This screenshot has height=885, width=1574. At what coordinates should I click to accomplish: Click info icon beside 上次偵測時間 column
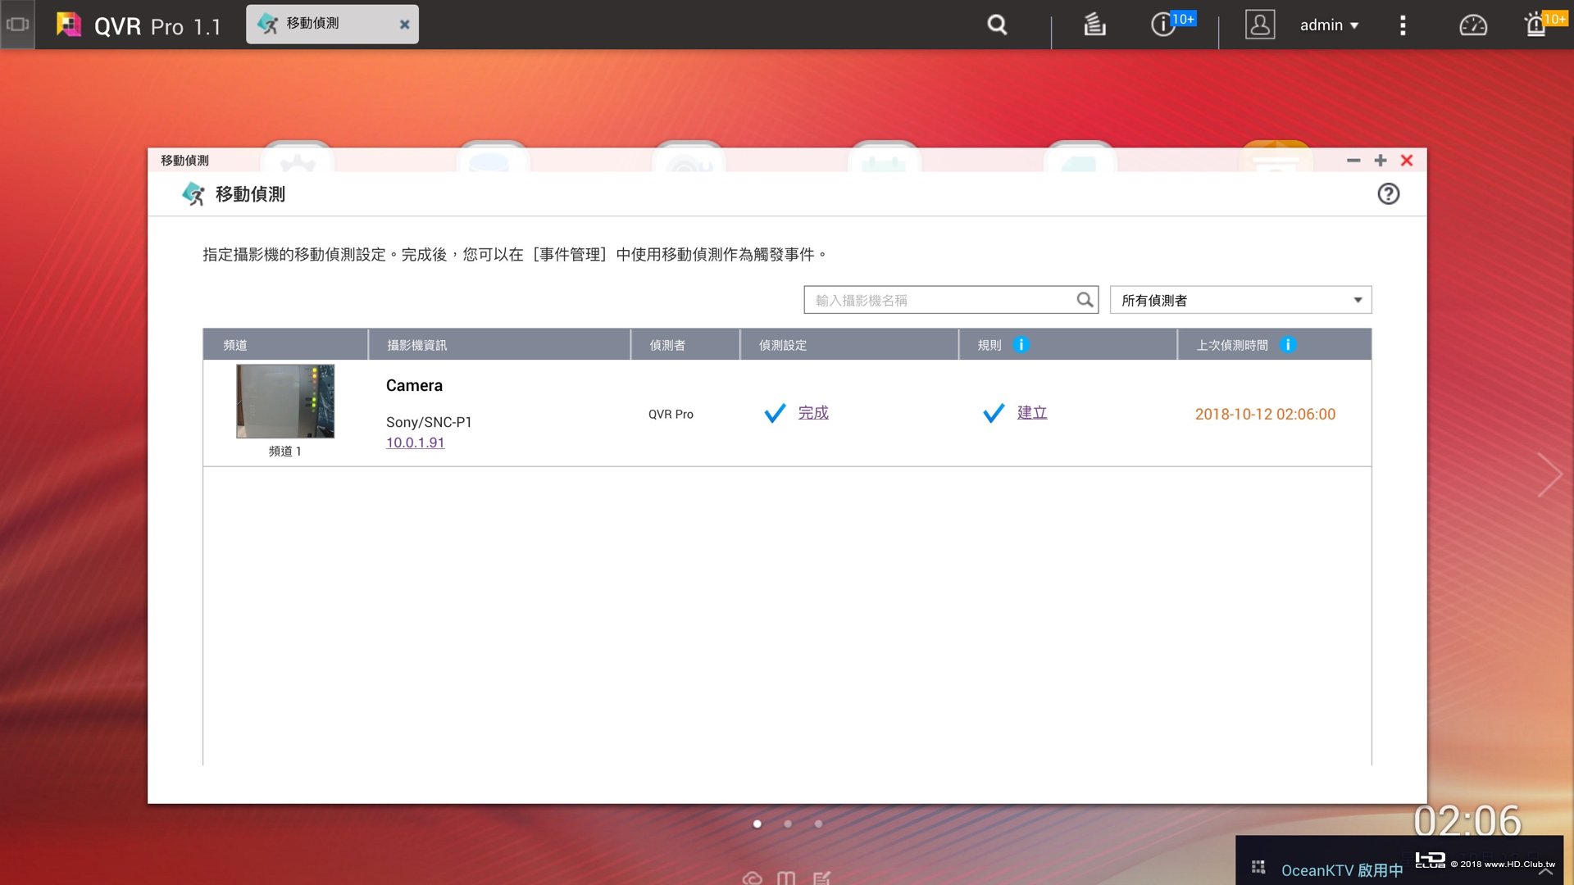(x=1288, y=345)
